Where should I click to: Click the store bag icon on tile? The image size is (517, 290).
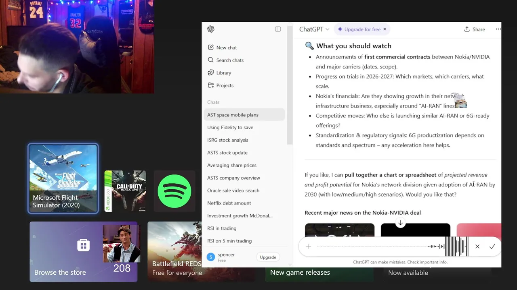pyautogui.click(x=84, y=245)
